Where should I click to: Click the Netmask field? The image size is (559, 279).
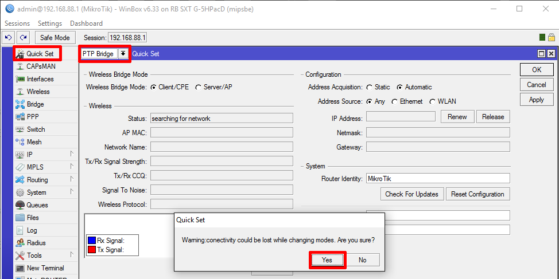438,132
